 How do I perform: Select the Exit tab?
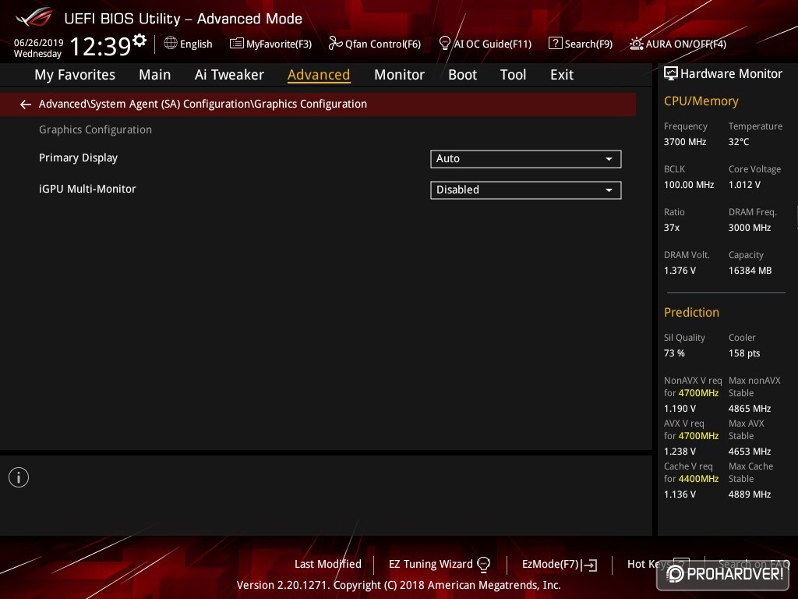tap(562, 75)
